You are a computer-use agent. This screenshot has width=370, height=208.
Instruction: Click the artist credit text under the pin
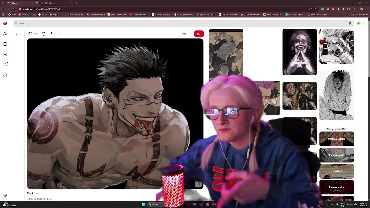click(39, 199)
